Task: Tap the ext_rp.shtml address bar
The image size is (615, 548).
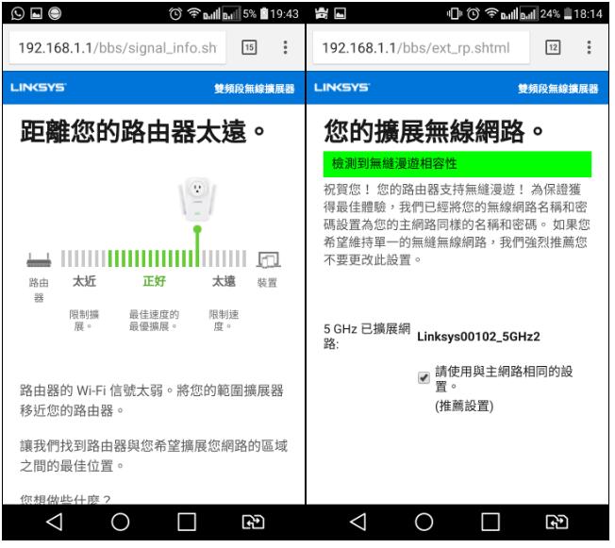Action: 423,48
